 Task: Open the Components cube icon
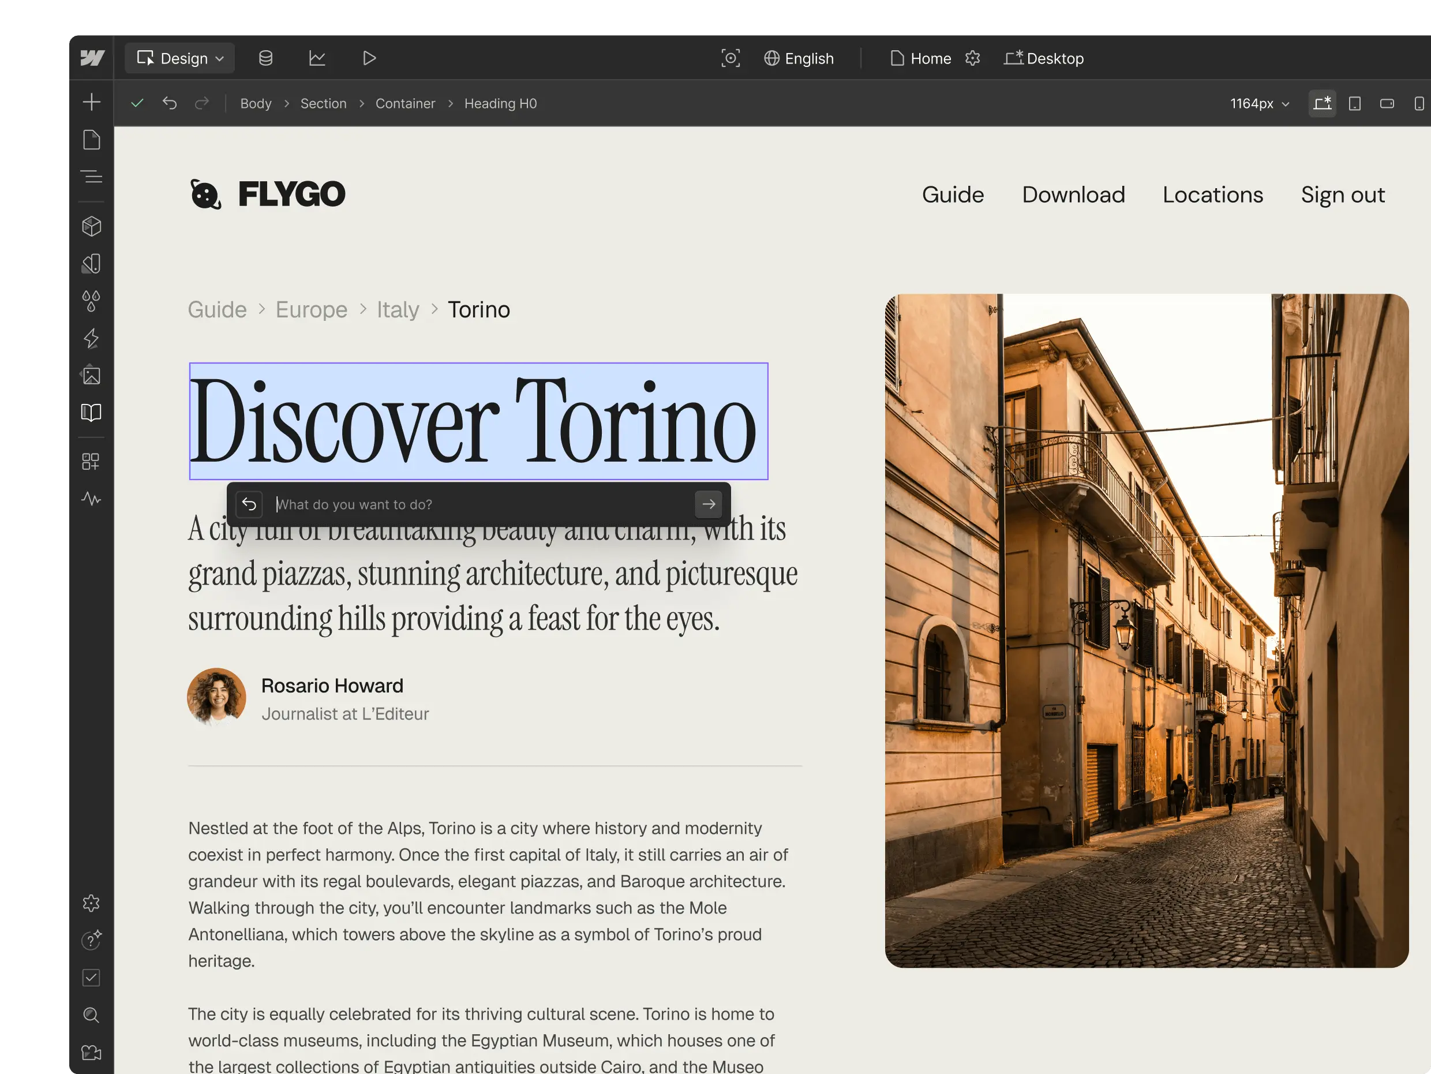92,226
